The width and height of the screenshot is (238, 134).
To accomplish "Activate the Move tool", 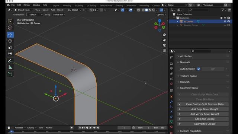I will [x=10, y=35].
